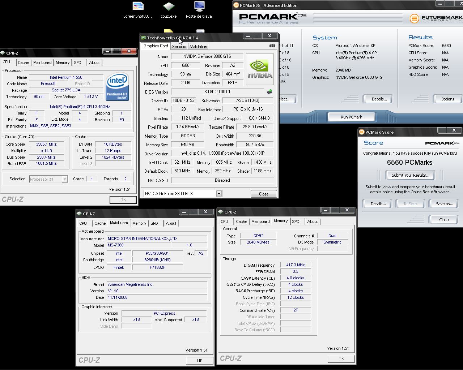Screen dimensions: 463x370
Task: Click the Memory Size value 2048 MBytes
Action: tap(258, 242)
